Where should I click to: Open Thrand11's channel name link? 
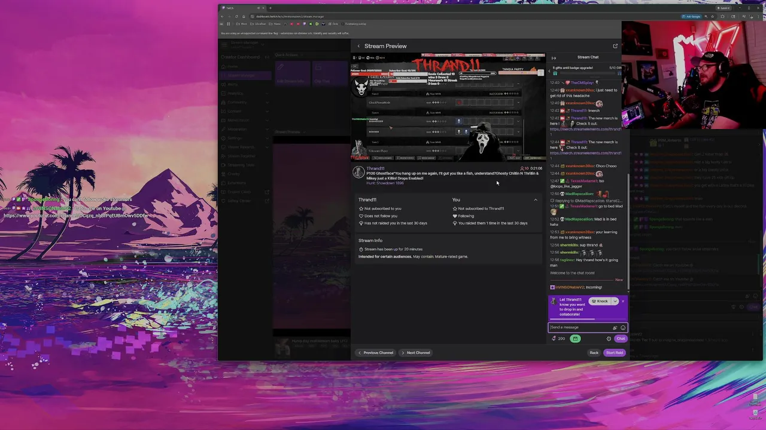[x=375, y=168]
